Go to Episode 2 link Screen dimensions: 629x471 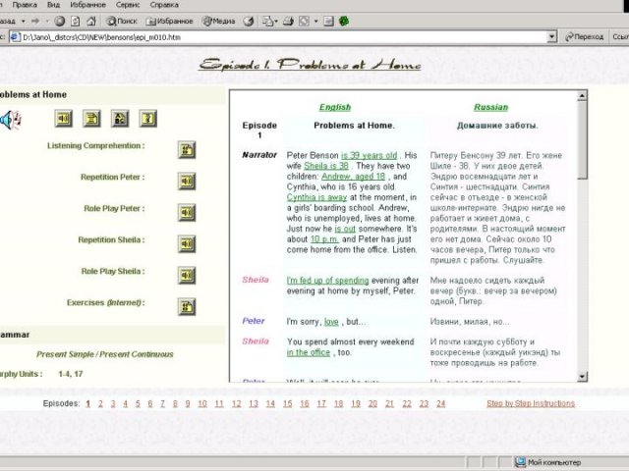pyautogui.click(x=100, y=403)
